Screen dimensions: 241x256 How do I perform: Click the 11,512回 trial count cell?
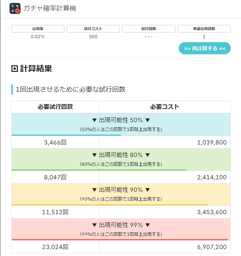click(55, 212)
